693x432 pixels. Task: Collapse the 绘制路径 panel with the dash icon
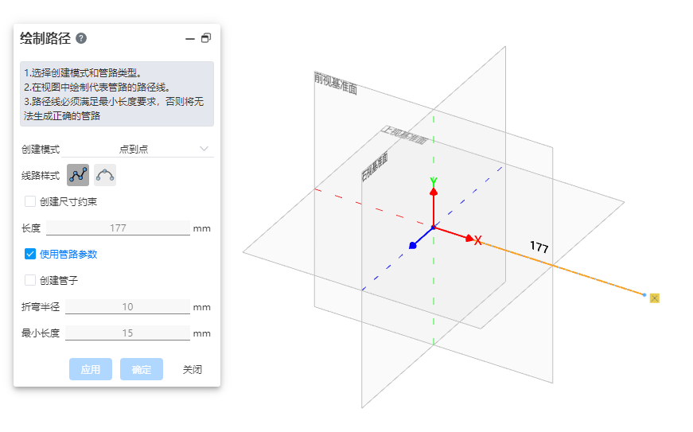click(x=189, y=38)
